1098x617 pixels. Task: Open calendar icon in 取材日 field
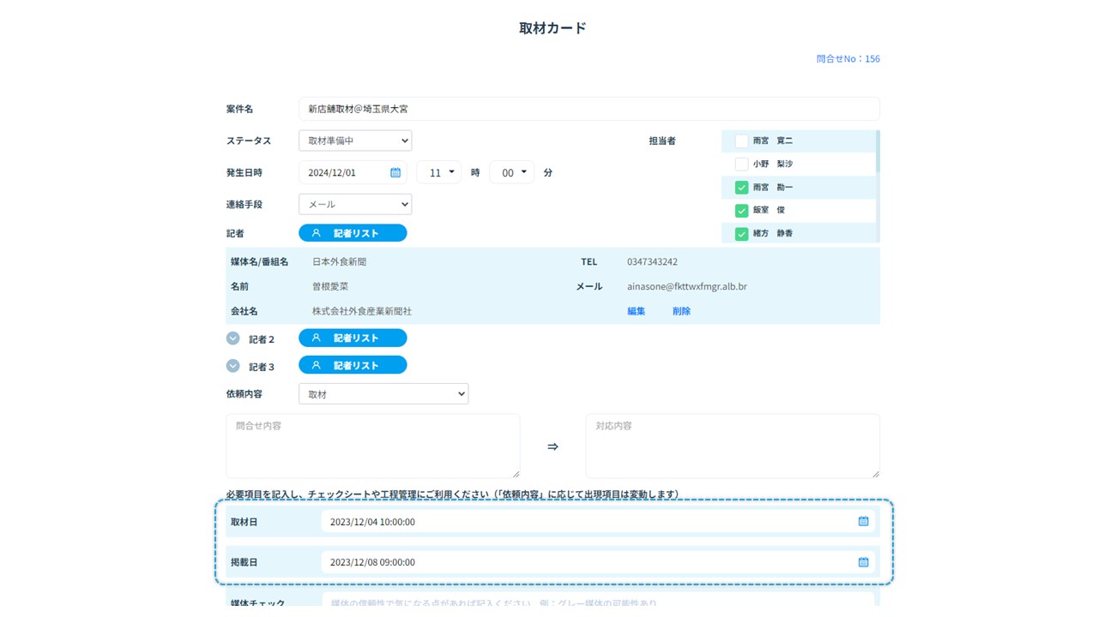click(x=863, y=521)
